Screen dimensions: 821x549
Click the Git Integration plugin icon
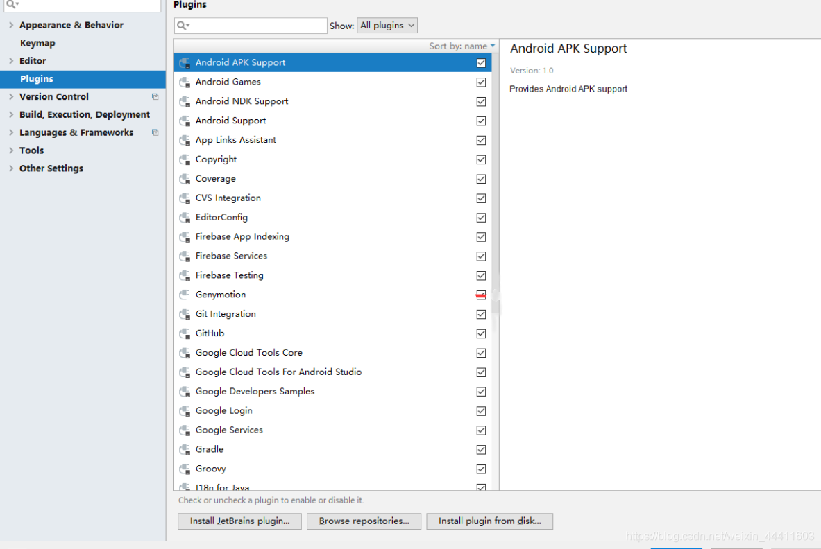click(x=185, y=314)
